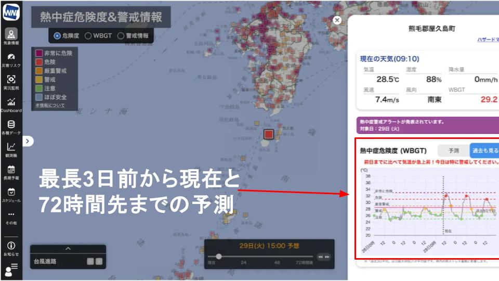Open the 各種データ database icon

click(11, 125)
